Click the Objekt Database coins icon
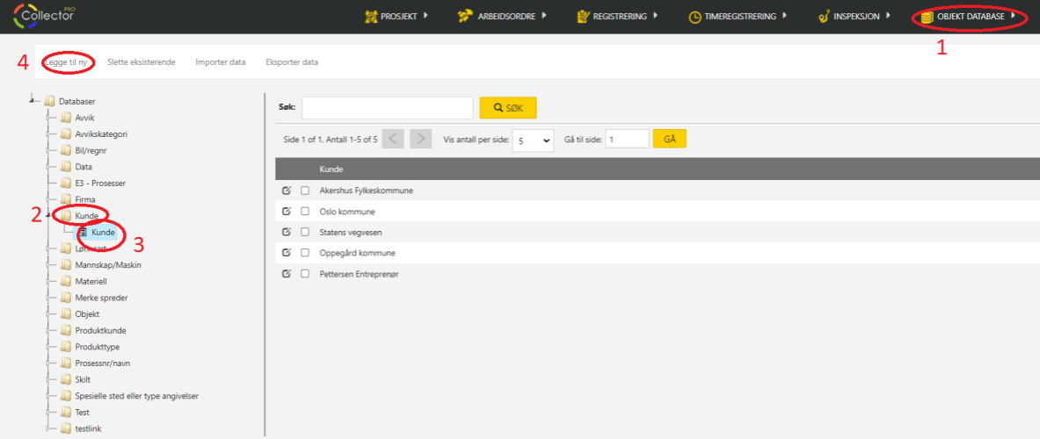Viewport: 1040px width, 439px height. pos(927,18)
